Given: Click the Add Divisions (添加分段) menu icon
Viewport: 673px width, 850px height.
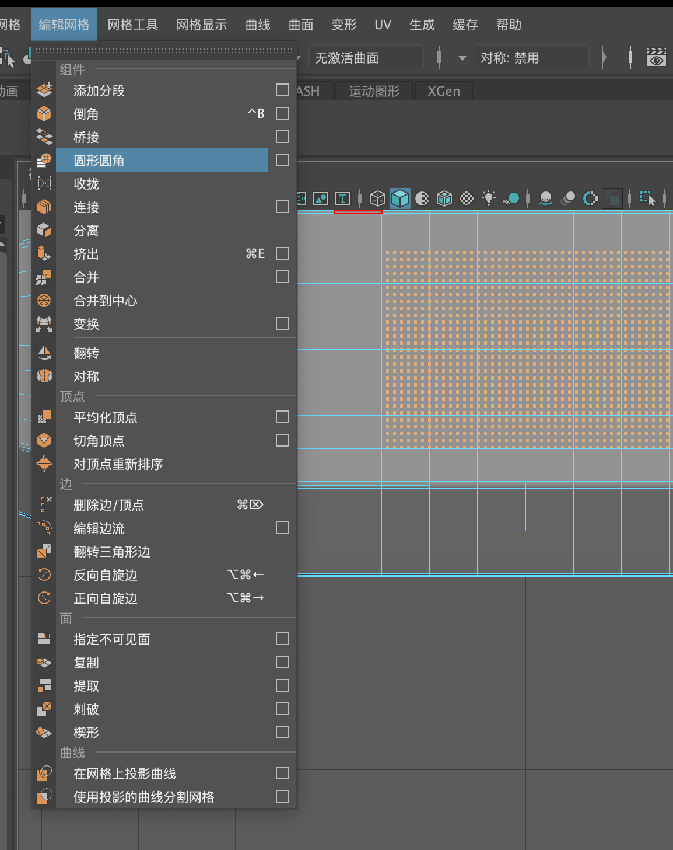Looking at the screenshot, I should (x=44, y=90).
